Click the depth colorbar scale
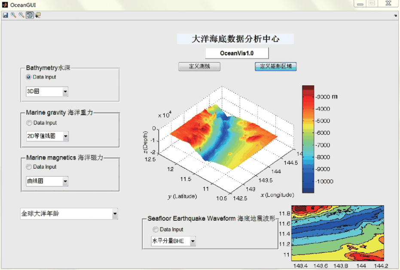The width and height of the screenshot is (400, 270). [x=307, y=137]
